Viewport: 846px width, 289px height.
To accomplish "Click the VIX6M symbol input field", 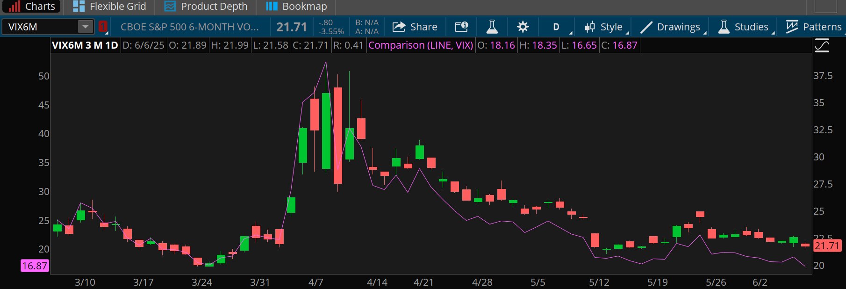I will pos(41,27).
